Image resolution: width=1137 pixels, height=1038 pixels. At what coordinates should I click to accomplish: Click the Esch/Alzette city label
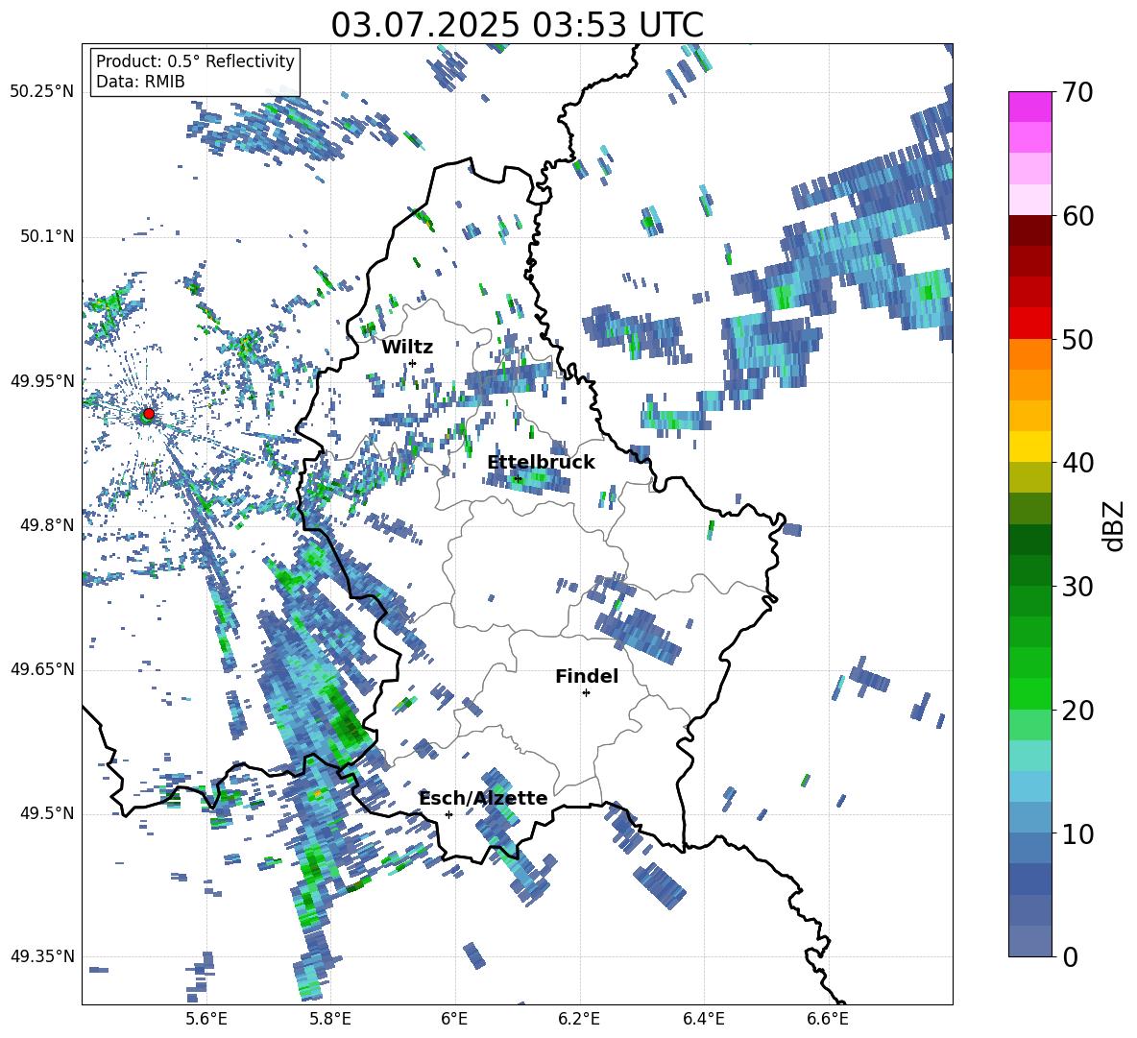coord(484,798)
